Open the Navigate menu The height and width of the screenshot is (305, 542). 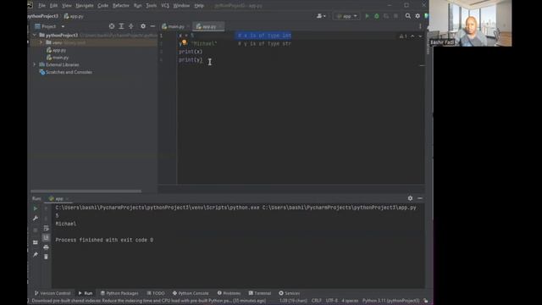[85, 6]
